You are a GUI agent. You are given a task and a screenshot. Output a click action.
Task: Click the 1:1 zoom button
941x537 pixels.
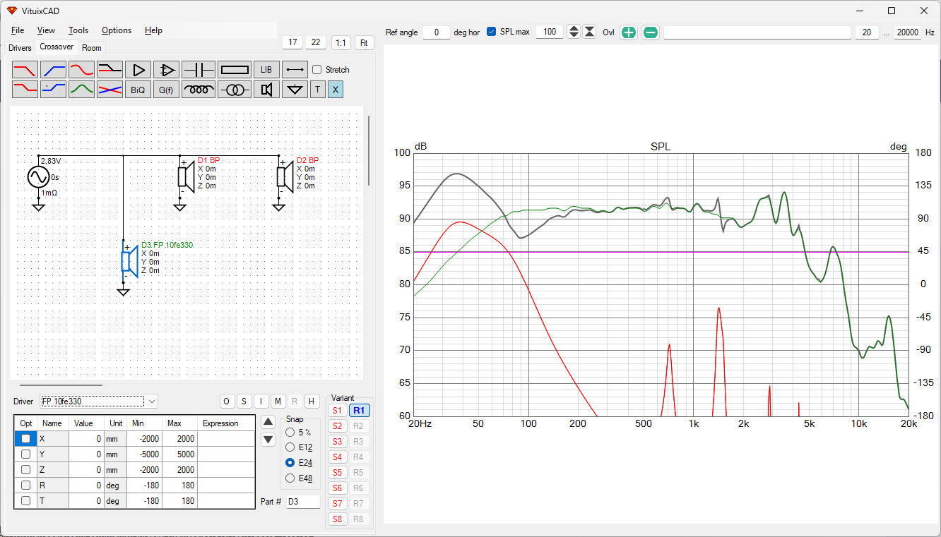click(x=341, y=42)
